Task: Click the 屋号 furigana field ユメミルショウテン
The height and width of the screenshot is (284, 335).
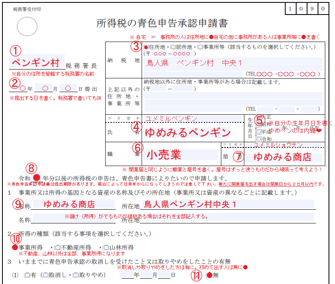Action: (284, 145)
